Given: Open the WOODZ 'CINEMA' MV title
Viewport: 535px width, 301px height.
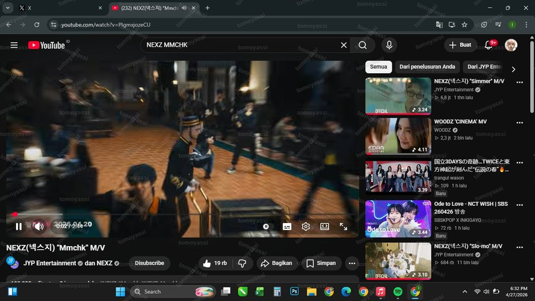Looking at the screenshot, I should [460, 121].
